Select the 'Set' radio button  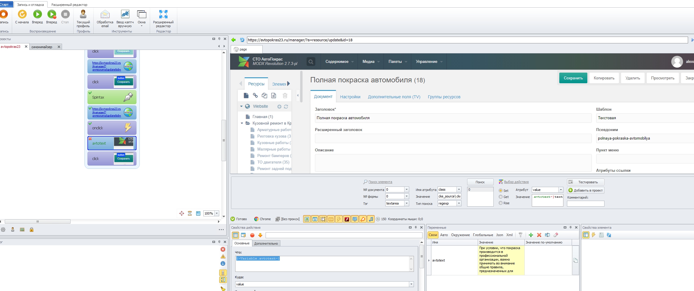[501, 191]
